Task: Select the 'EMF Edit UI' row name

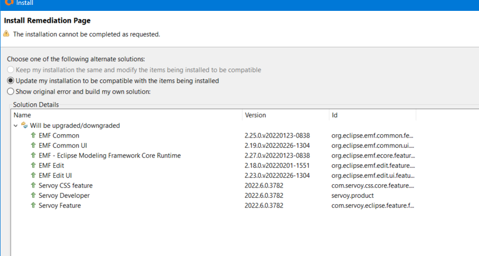Action: (55, 176)
